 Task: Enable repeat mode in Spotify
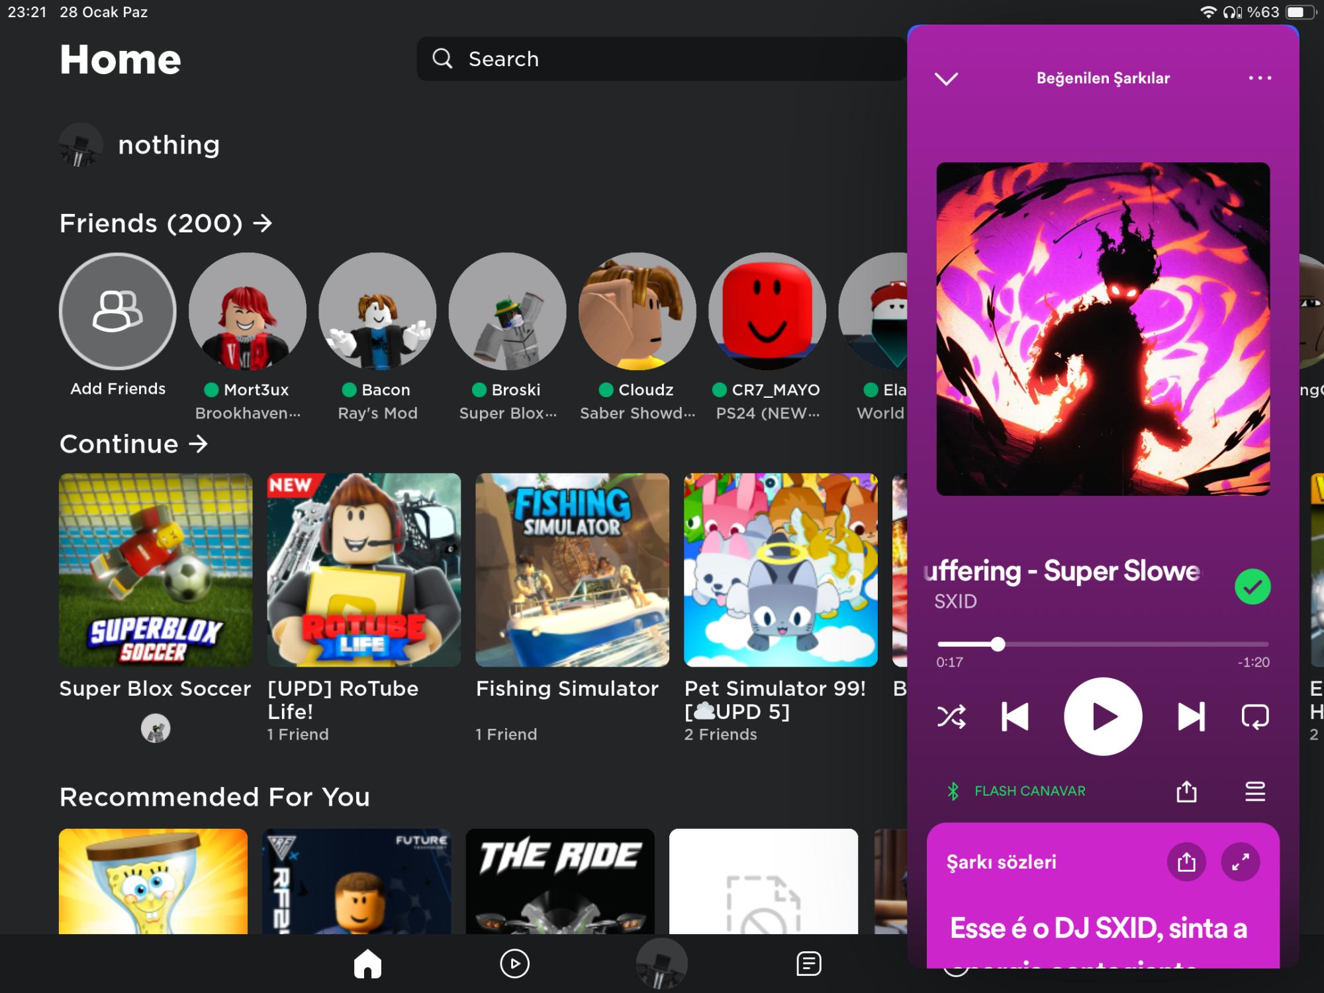click(1255, 716)
